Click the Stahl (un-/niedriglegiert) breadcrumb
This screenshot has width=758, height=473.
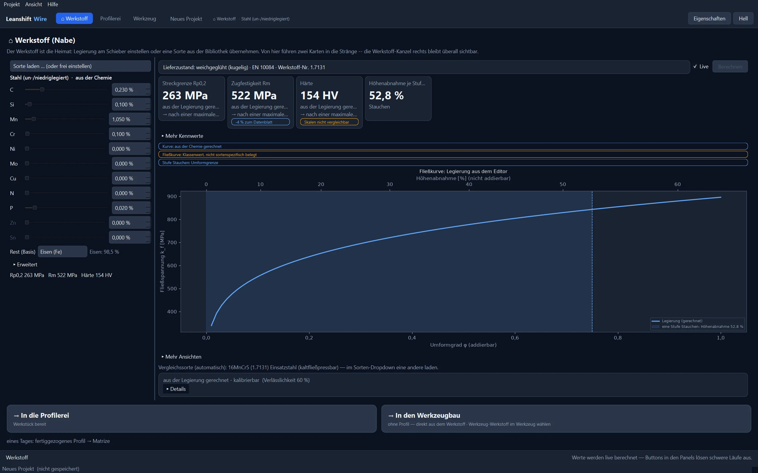coord(265,19)
